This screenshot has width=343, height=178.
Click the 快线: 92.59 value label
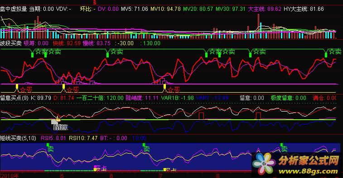[x=67, y=43]
